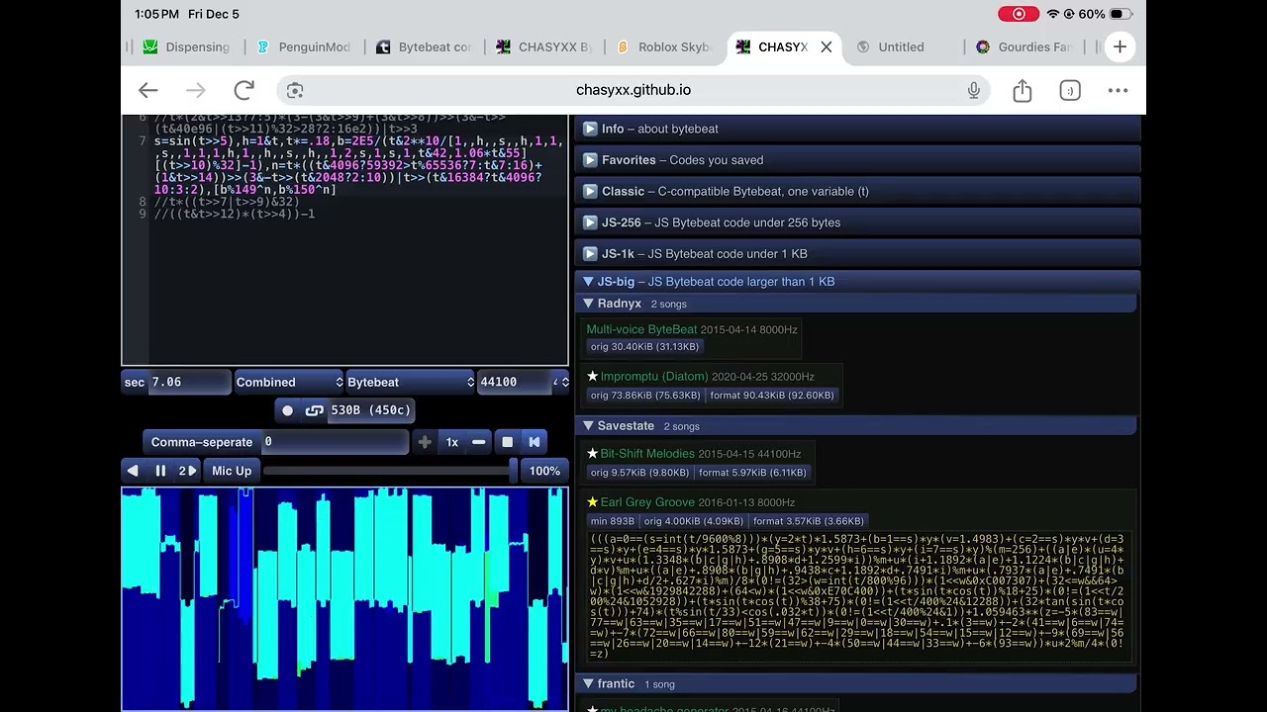Increase playback speed with the plus icon
Screen dimensions: 1267x712
click(425, 442)
